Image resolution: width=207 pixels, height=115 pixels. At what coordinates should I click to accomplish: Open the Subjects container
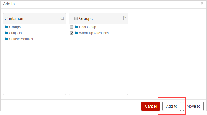(x=15, y=33)
